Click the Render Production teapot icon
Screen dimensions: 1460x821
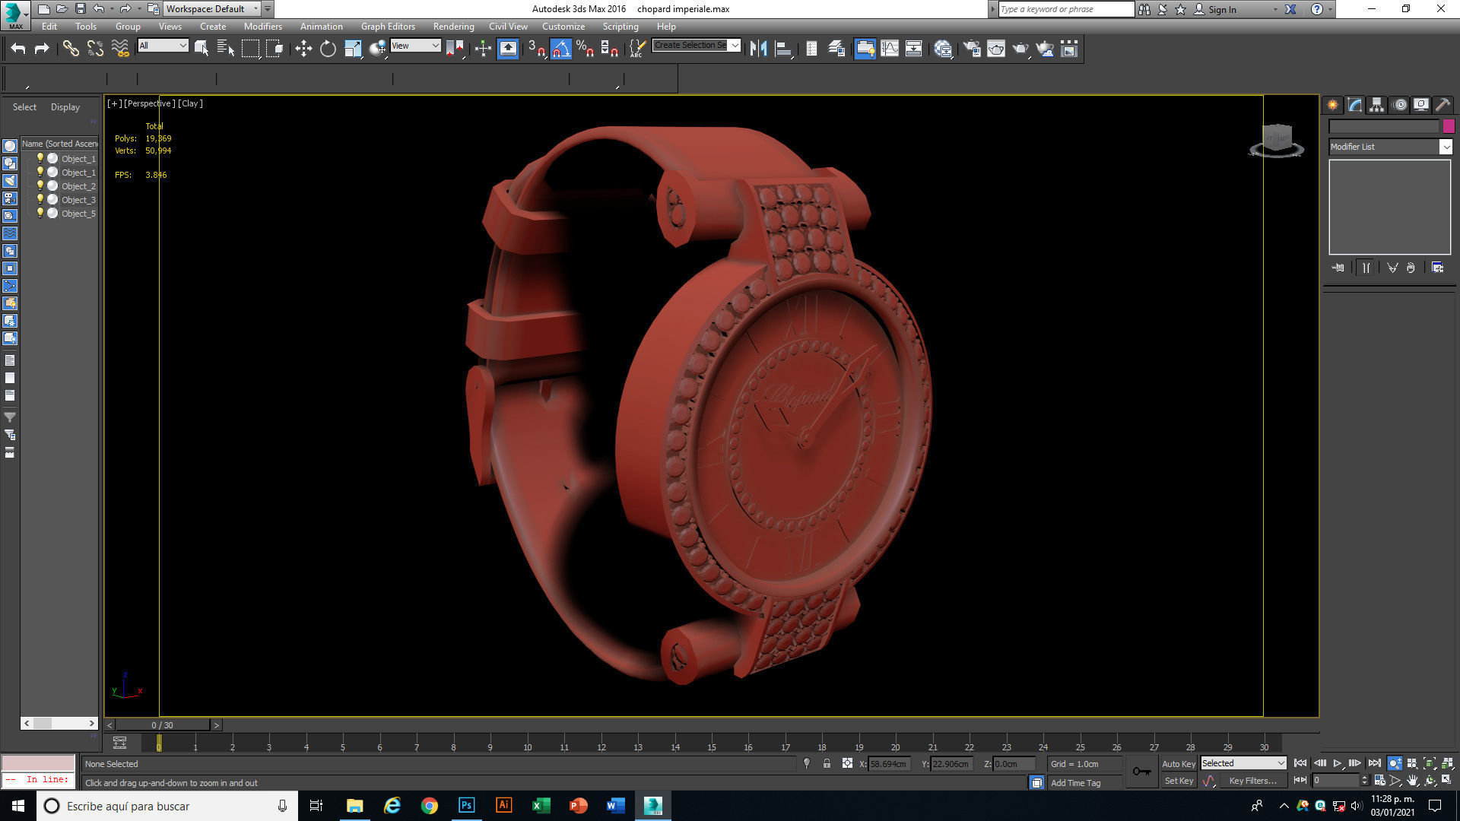coord(1020,49)
